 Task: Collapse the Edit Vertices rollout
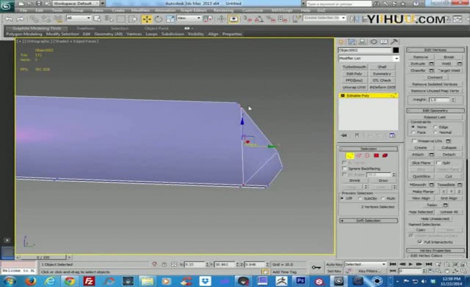click(x=435, y=50)
